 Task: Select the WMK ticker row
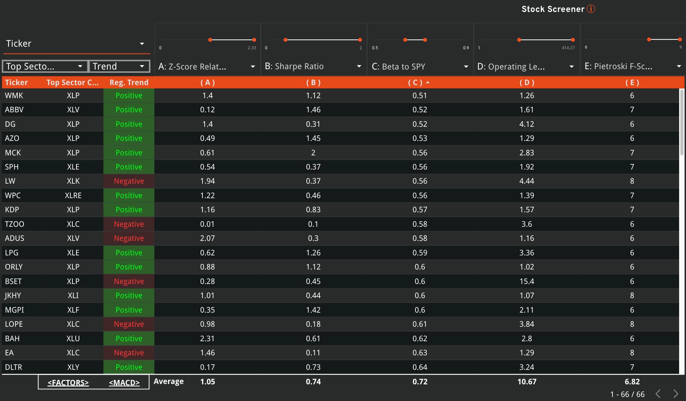(x=340, y=96)
